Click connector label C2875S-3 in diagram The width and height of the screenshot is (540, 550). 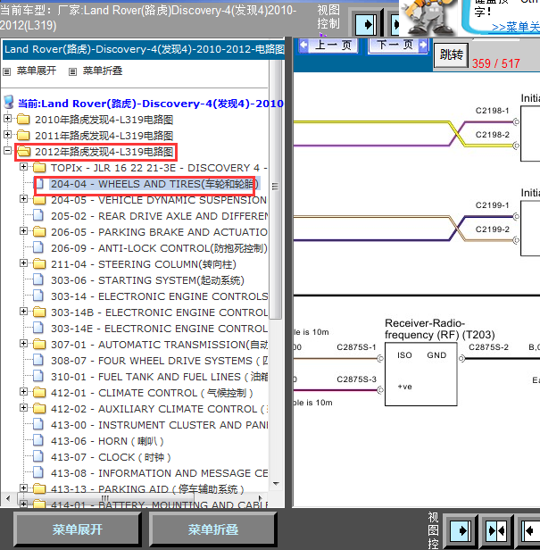pyautogui.click(x=356, y=379)
